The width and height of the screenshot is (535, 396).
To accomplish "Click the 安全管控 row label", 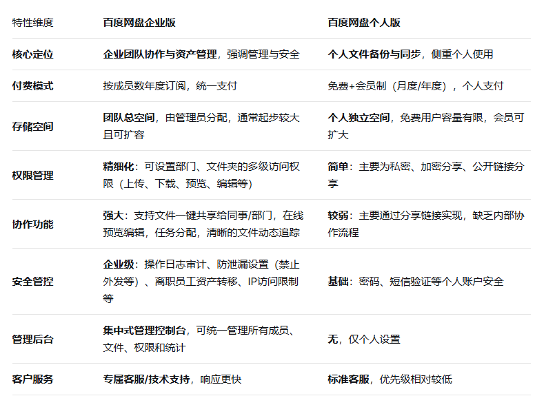I will coord(33,282).
